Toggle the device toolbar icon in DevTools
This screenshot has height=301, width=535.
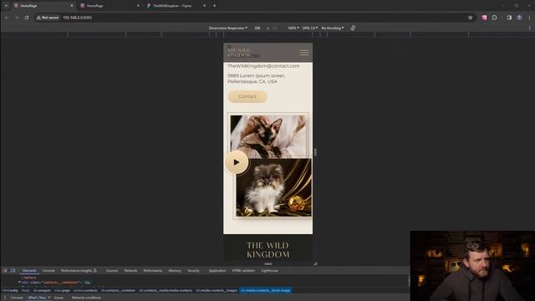tap(13, 271)
